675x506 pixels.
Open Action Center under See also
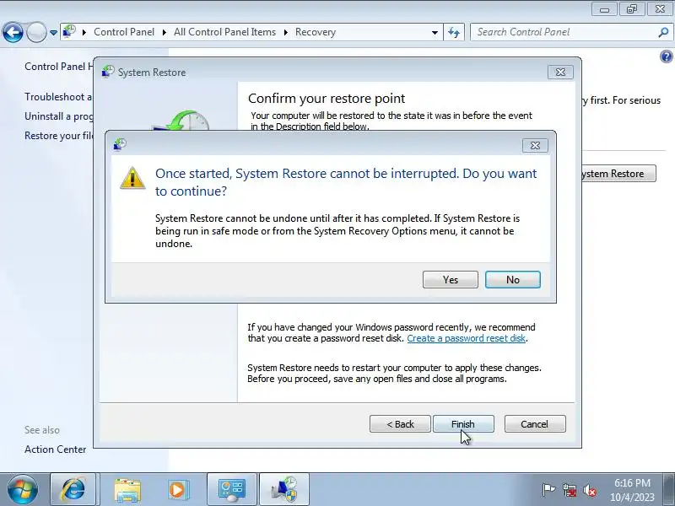(x=56, y=449)
